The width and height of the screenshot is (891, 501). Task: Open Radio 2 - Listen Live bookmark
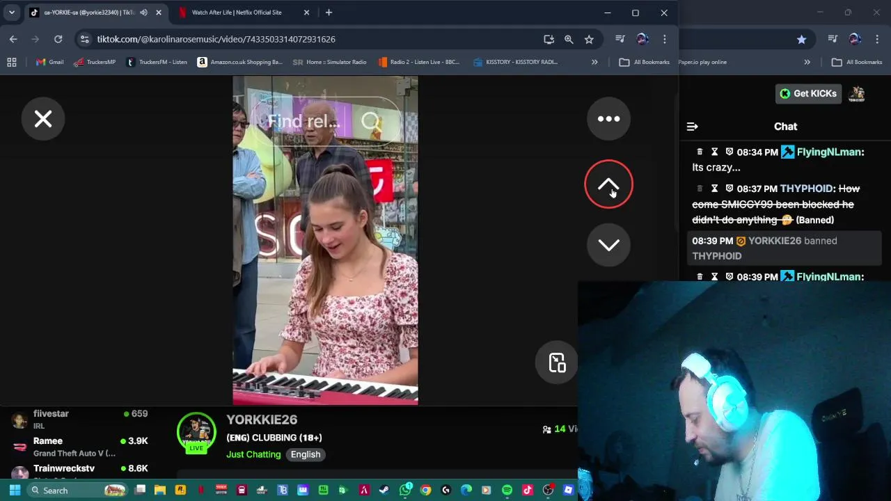(418, 62)
